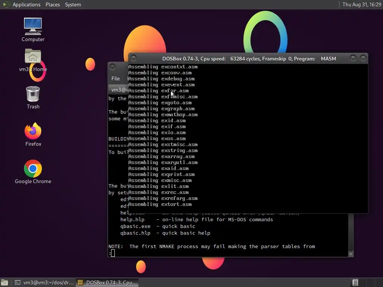The image size is (383, 287).
Task: Switch to vm3@vm3:~/dos/dr... taskbar entry
Action: click(44, 283)
